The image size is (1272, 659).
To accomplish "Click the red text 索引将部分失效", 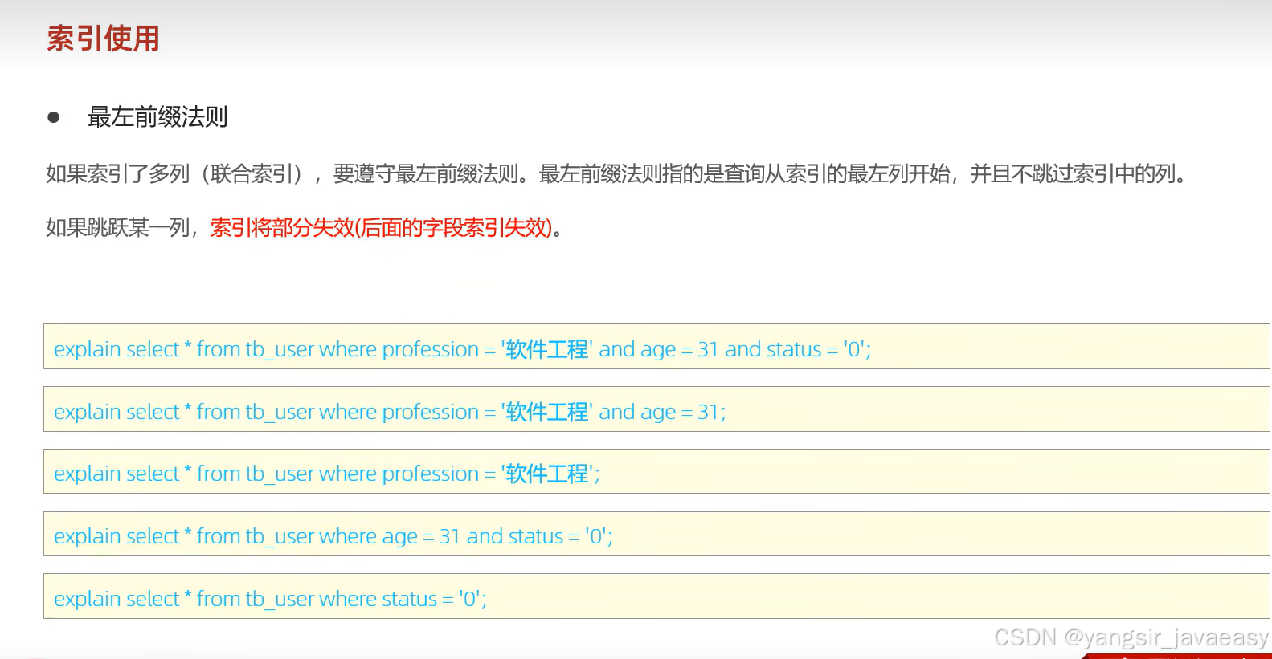I will (382, 228).
